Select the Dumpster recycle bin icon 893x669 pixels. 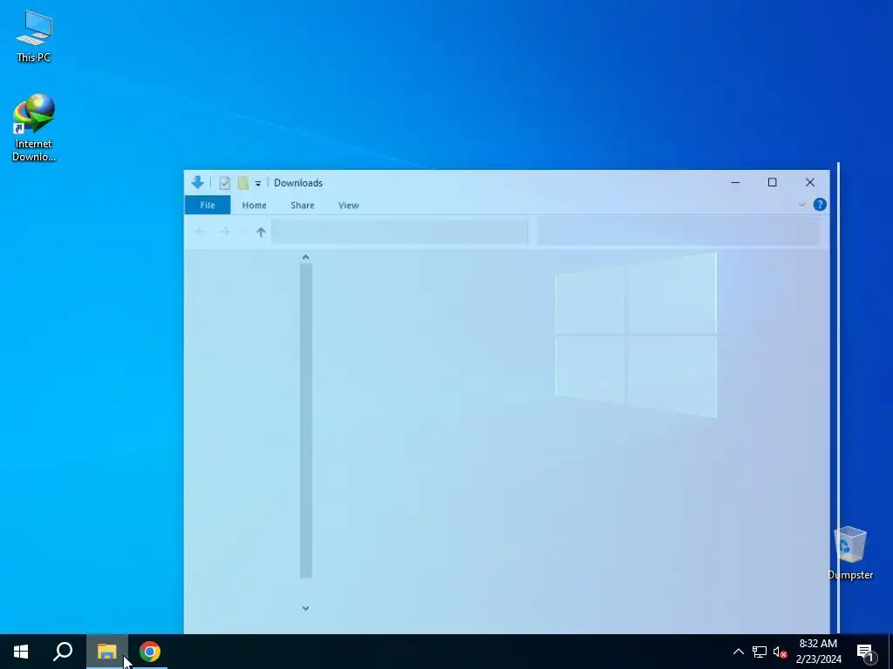849,553
